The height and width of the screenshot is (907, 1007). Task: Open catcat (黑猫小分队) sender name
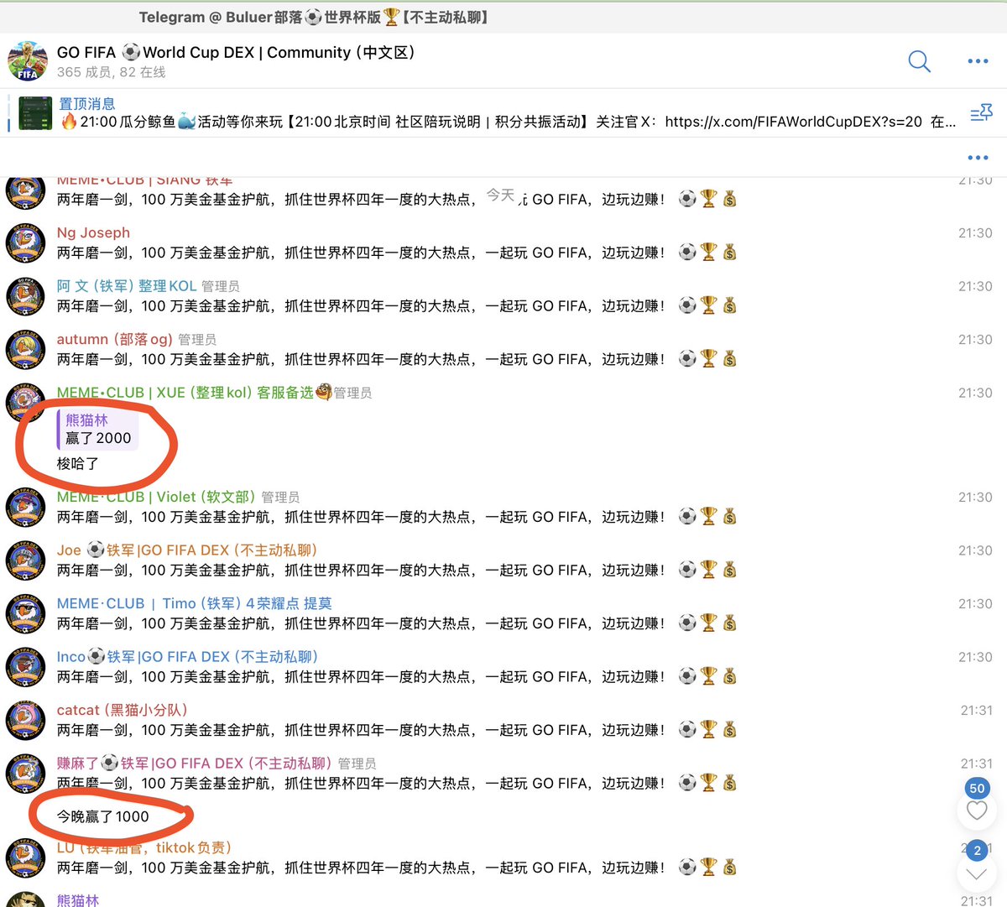tap(123, 710)
